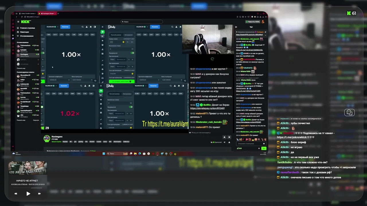Play the Kochegara Stream clip
The image size is (367, 206).
28,194
